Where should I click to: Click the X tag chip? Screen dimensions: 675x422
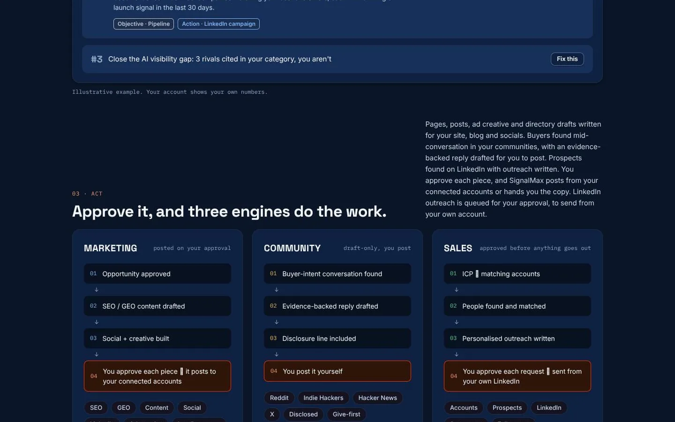point(272,414)
